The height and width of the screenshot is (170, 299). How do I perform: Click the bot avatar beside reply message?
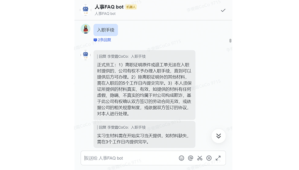(86, 55)
